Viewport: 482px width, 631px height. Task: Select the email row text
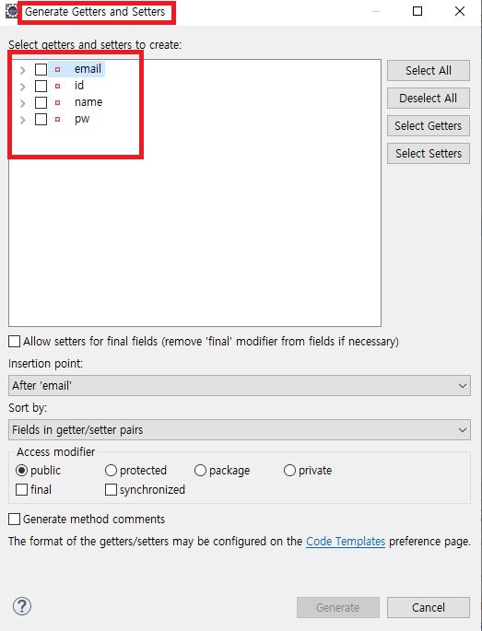point(88,69)
